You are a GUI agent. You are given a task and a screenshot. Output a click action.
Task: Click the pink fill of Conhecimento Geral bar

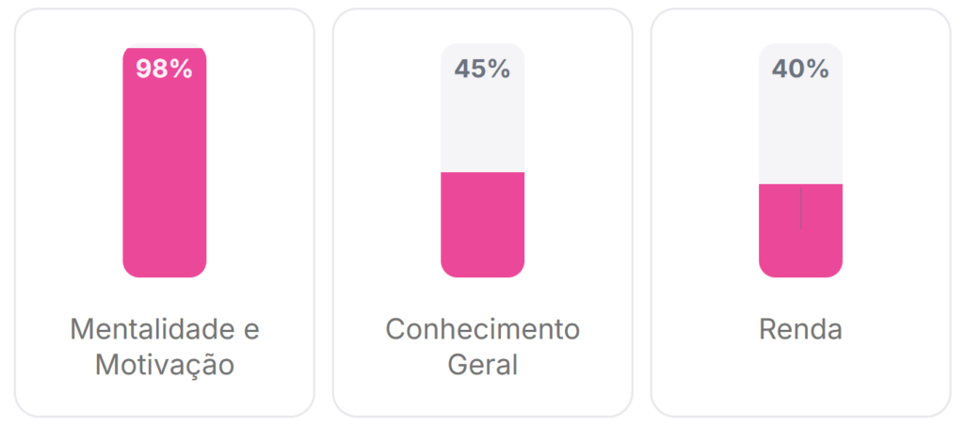point(482,226)
